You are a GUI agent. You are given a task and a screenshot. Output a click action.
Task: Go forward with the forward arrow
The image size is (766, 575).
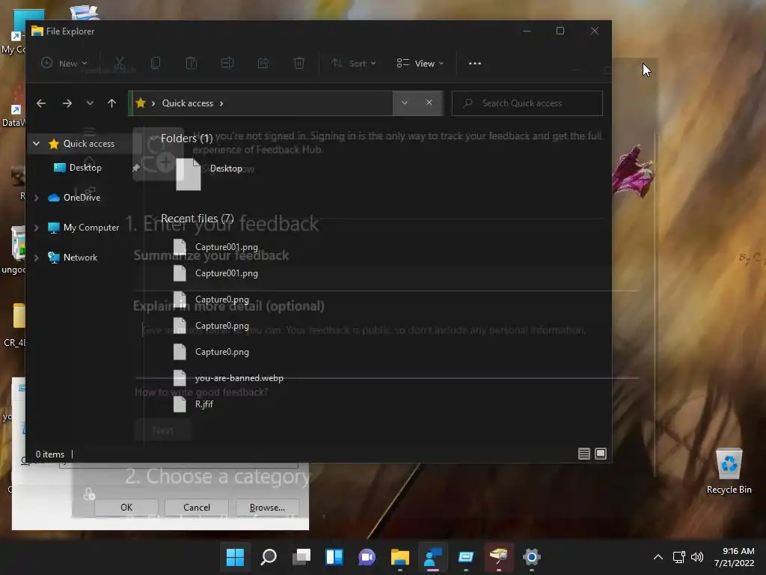point(67,103)
